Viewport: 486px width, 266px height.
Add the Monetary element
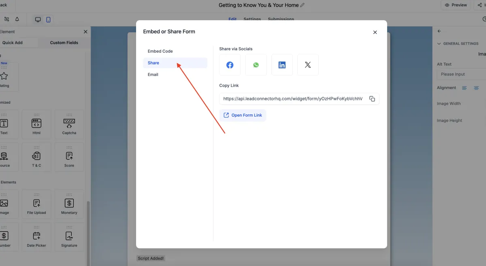click(69, 204)
